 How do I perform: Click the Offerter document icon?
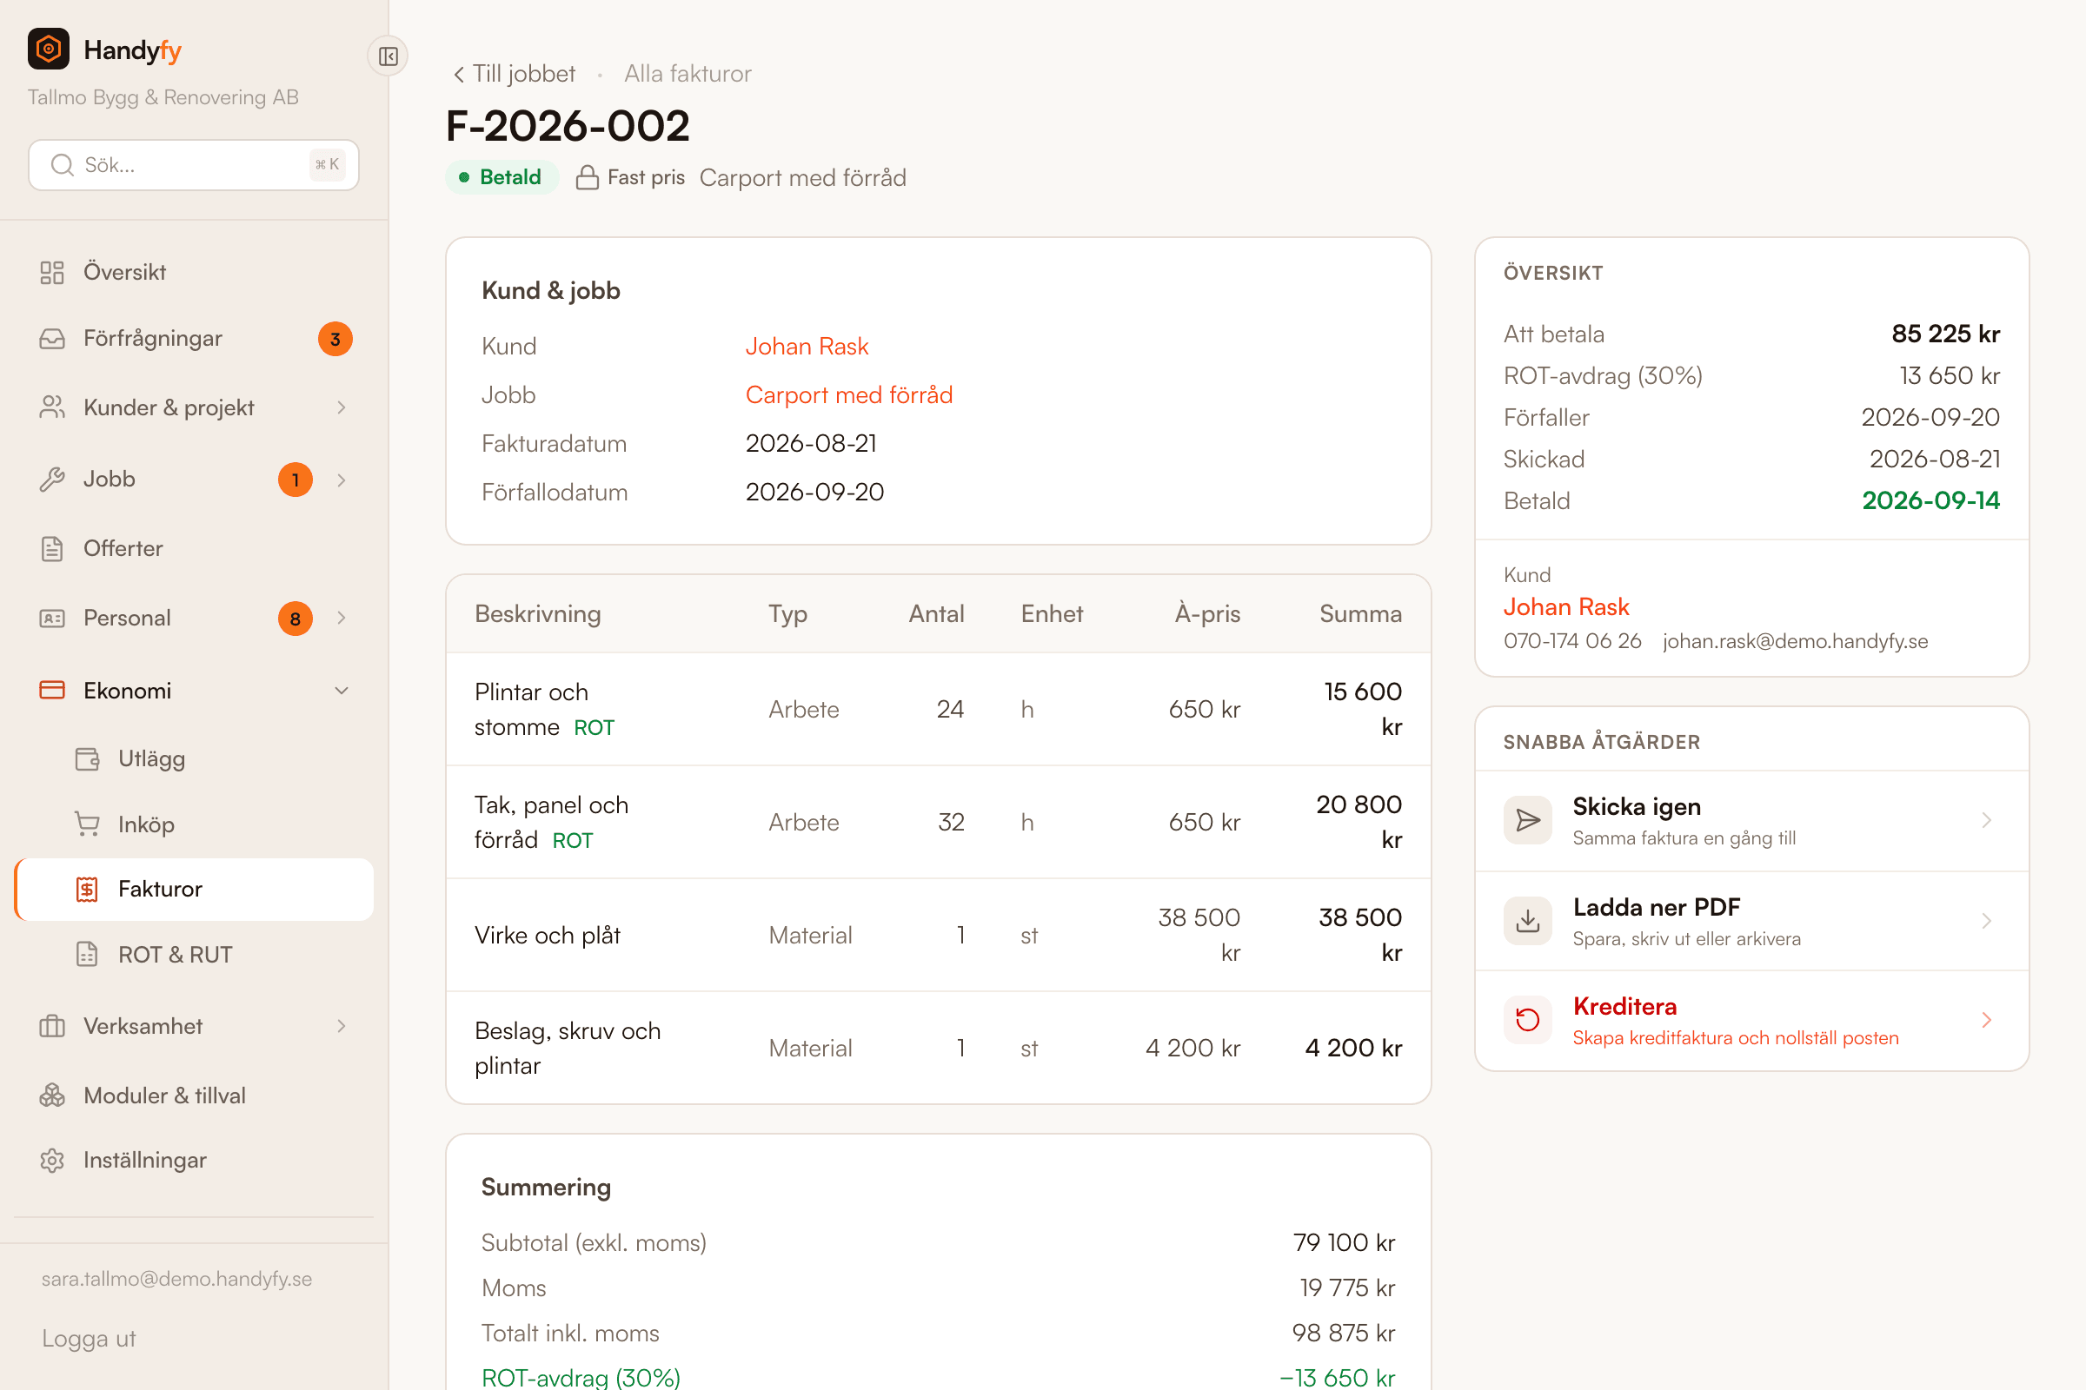coord(52,549)
